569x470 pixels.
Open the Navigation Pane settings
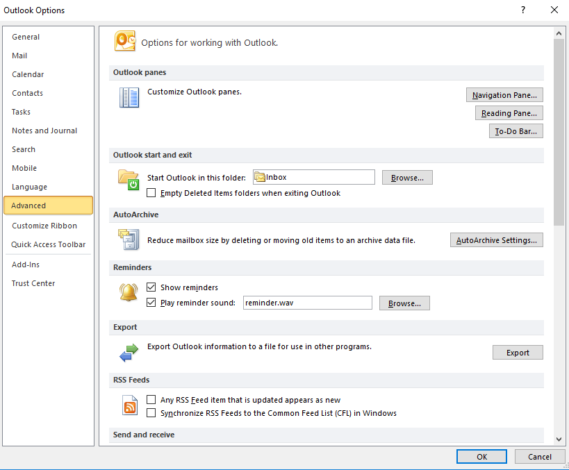pyautogui.click(x=504, y=95)
